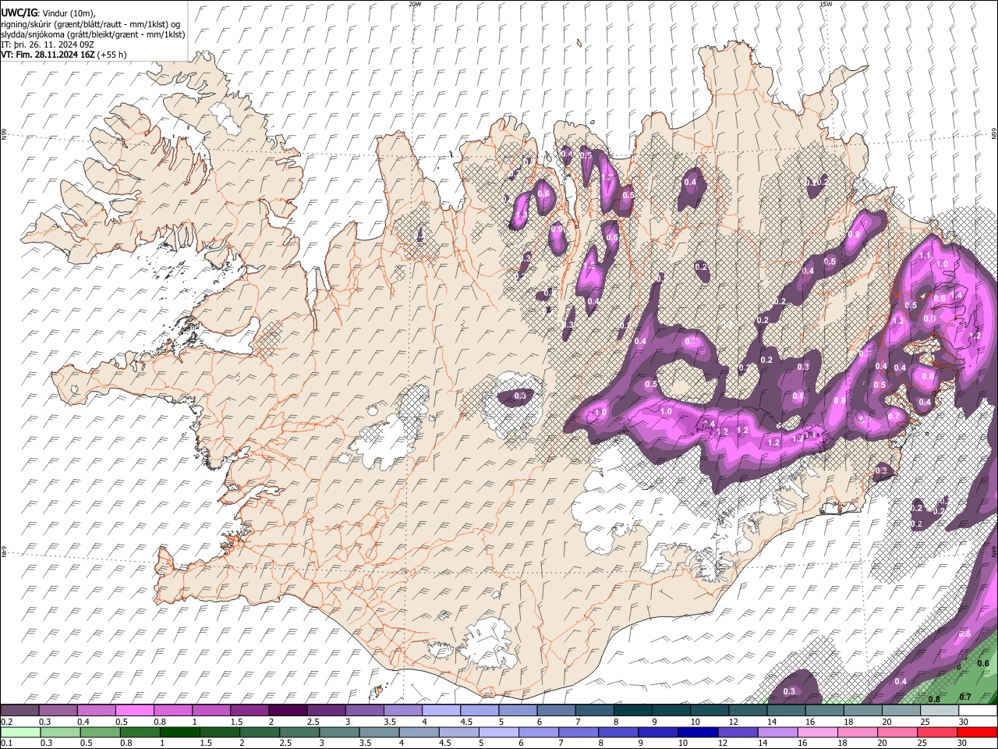Viewport: 998px width, 749px height.
Task: Select the rain scale swatch between 20 and 25
Action: click(897, 733)
